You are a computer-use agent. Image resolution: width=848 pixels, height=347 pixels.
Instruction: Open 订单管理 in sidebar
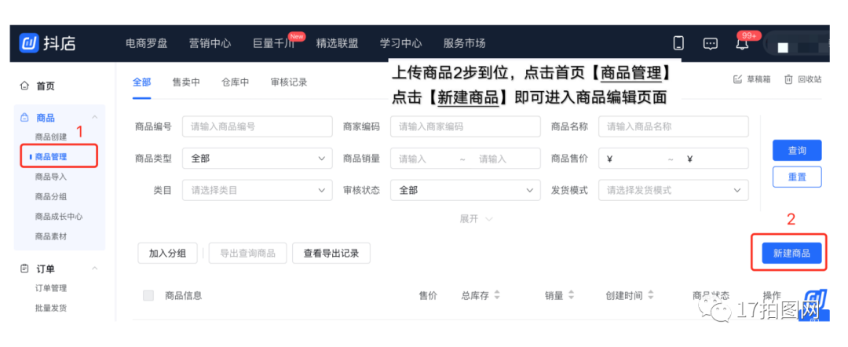tap(51, 288)
